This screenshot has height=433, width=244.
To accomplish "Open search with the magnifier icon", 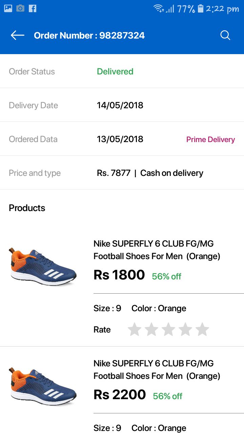I will [x=225, y=35].
